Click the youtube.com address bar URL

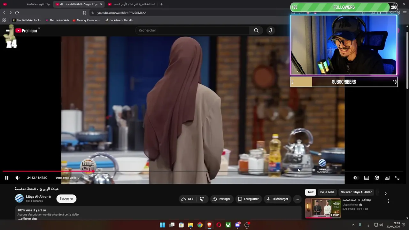(122, 13)
